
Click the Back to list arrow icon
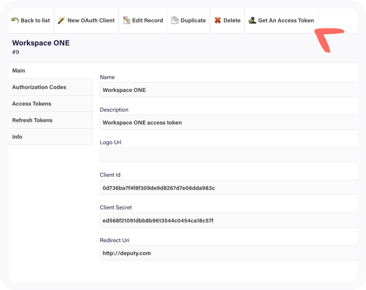pyautogui.click(x=15, y=20)
